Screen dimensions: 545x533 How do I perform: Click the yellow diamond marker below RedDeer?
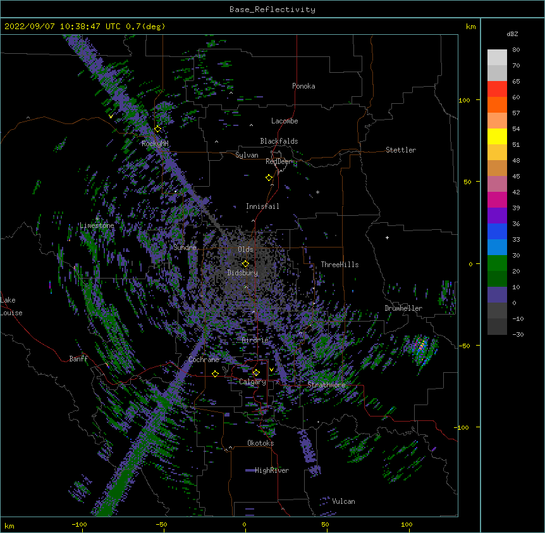click(x=269, y=178)
